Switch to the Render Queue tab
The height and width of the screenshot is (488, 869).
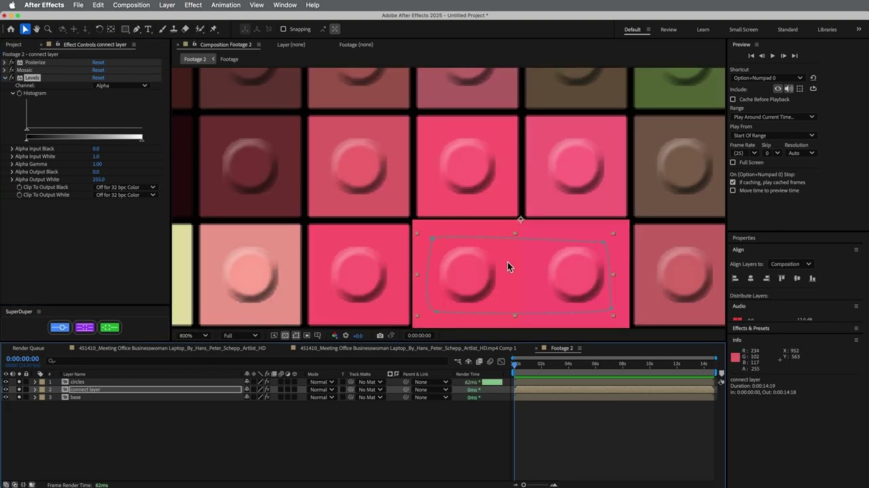pos(29,348)
